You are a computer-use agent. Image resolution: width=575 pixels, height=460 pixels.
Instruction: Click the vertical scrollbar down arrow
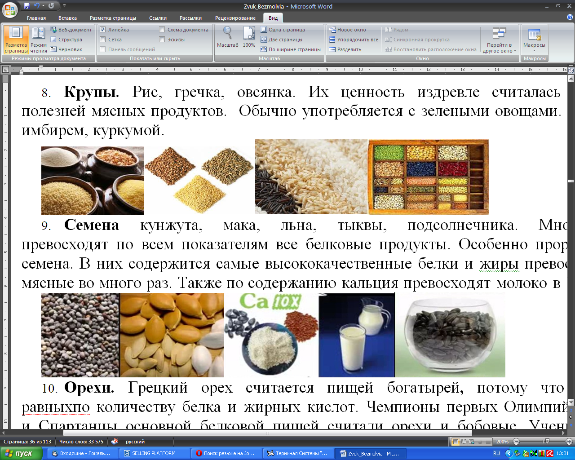(x=571, y=402)
